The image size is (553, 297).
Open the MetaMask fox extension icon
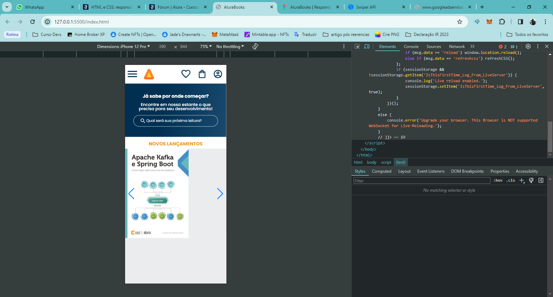(x=489, y=22)
